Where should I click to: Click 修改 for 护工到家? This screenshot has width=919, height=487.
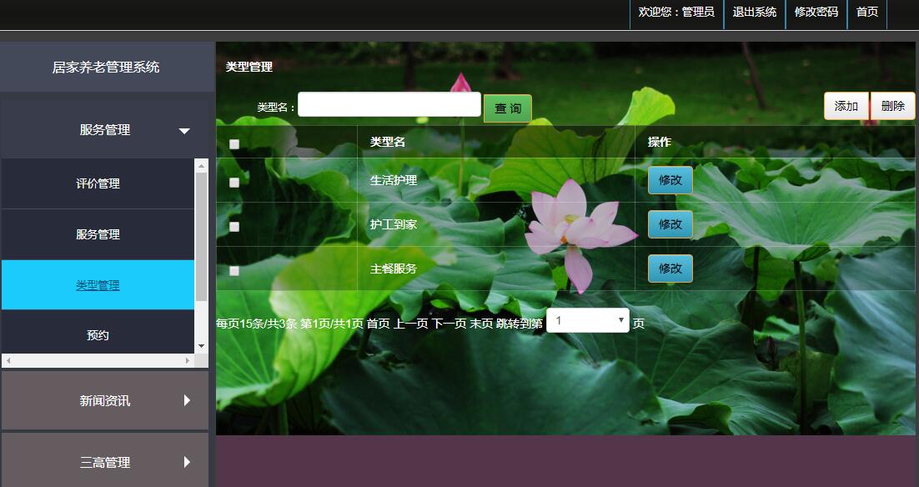(x=670, y=223)
